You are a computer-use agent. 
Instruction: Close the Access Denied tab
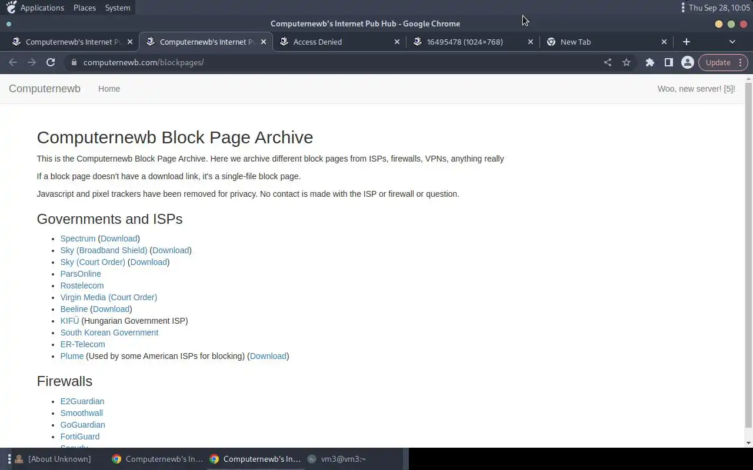(397, 42)
